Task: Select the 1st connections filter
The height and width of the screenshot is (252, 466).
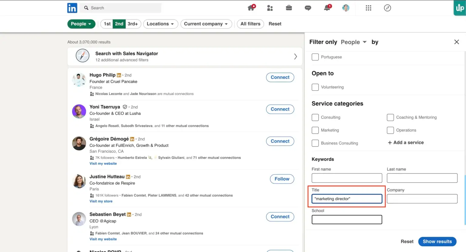Action: (107, 24)
